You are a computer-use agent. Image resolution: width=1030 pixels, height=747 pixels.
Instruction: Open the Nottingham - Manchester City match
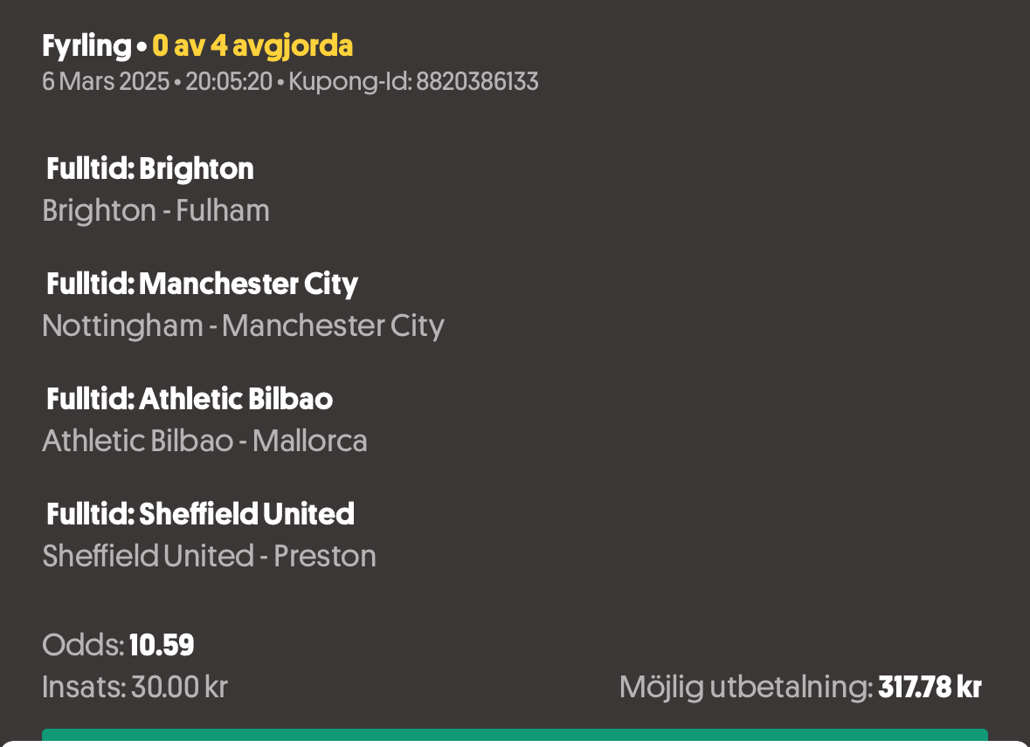[243, 326]
